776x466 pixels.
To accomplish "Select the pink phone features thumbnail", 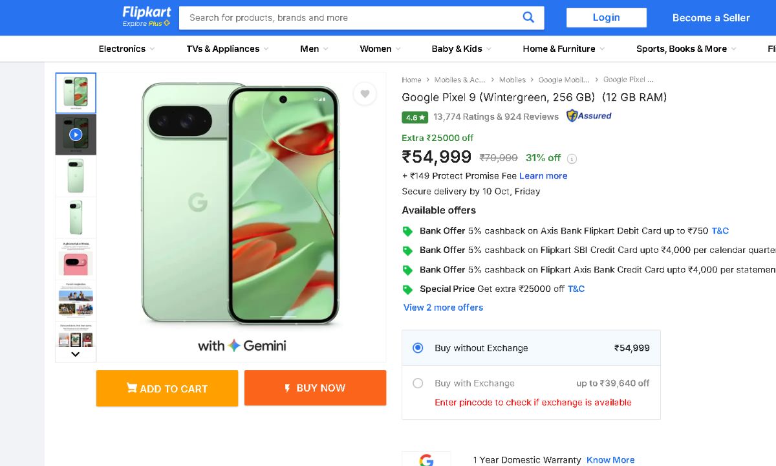I will tap(76, 260).
